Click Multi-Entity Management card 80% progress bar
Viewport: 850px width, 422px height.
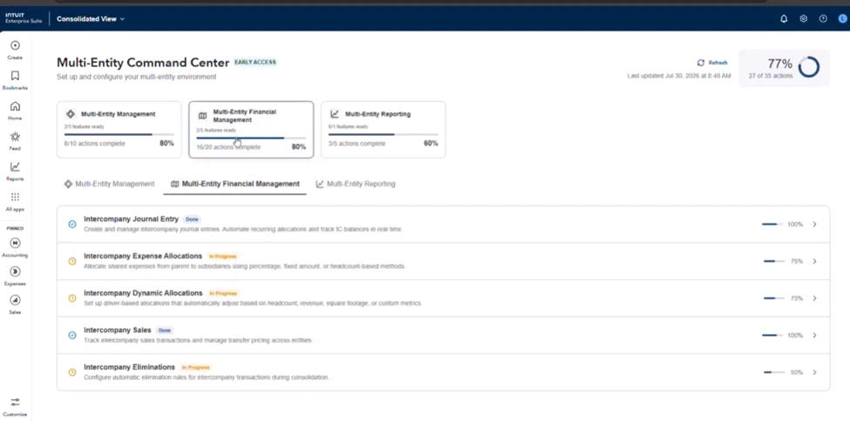point(119,134)
